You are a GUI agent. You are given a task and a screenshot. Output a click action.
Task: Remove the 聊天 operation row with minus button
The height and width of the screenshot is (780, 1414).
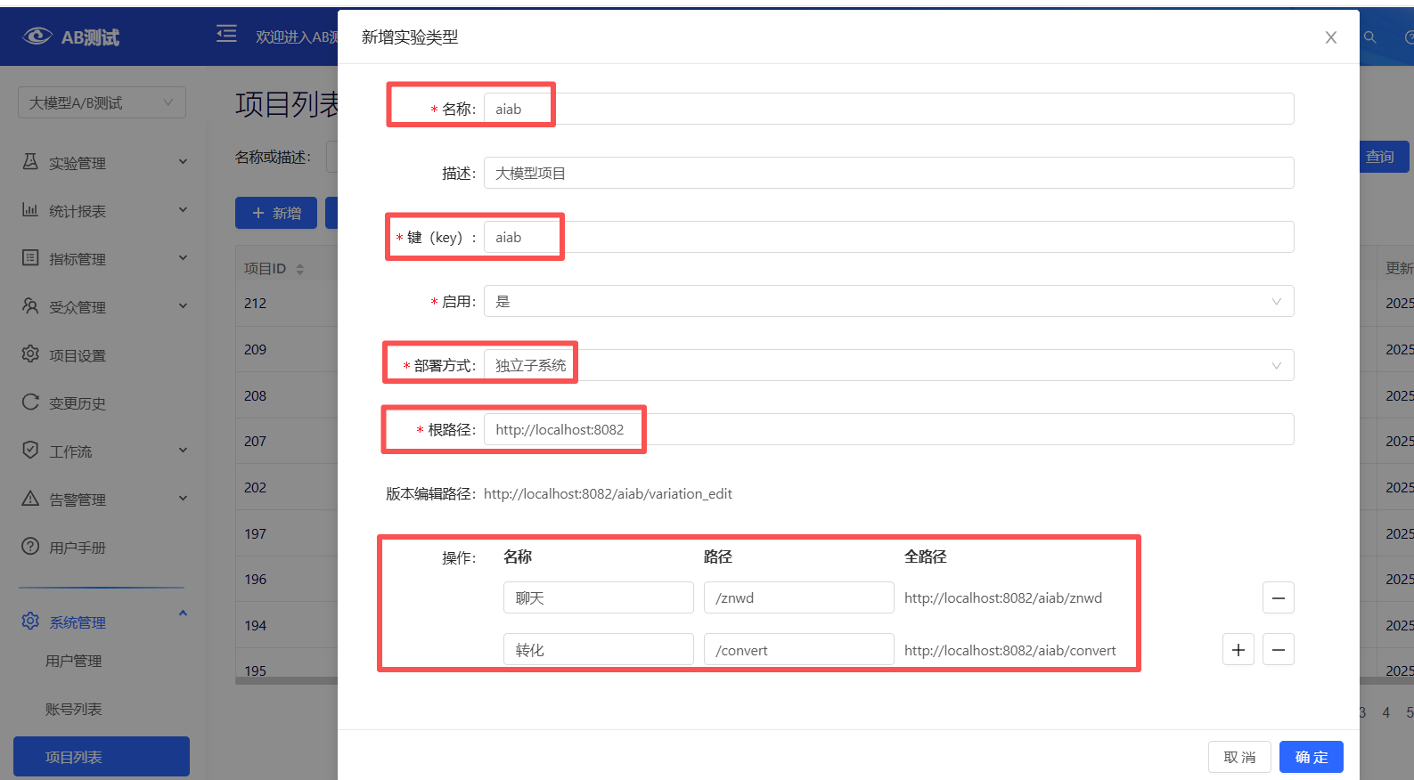click(1278, 598)
